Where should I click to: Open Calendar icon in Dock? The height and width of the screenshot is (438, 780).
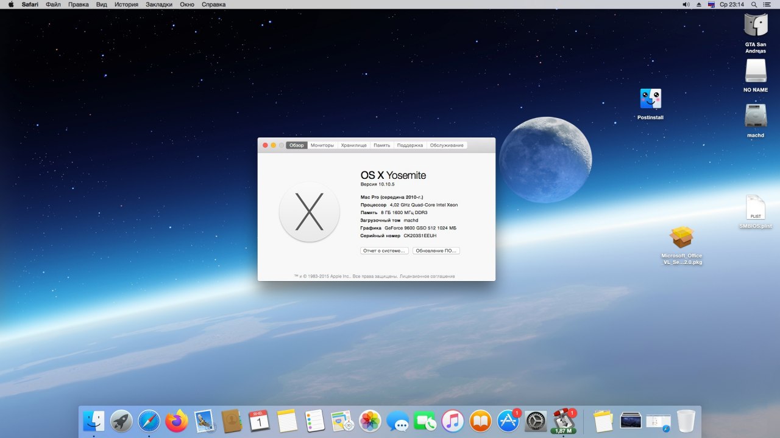[x=260, y=420]
